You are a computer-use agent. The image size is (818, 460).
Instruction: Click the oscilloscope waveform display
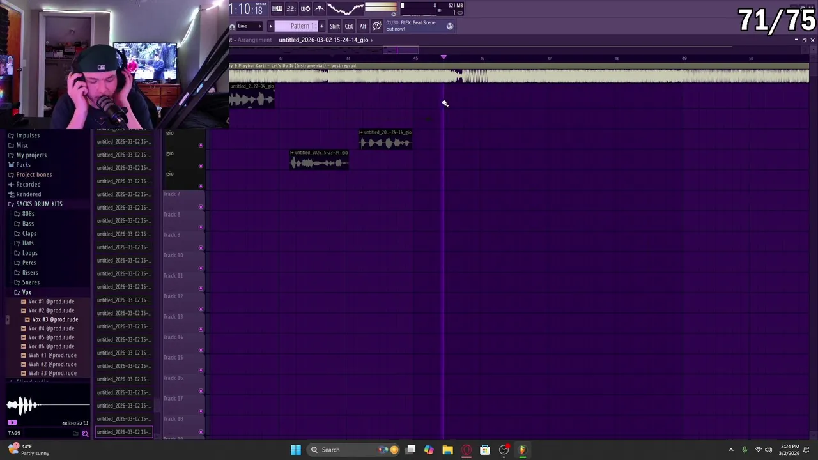coord(345,8)
